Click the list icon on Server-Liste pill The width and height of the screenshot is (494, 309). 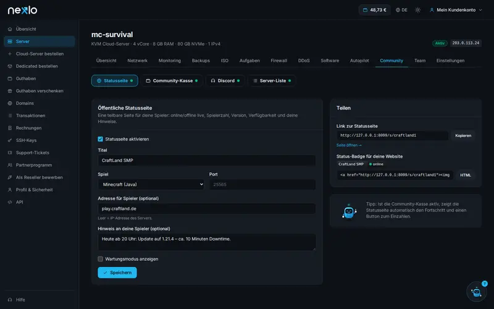tap(255, 81)
